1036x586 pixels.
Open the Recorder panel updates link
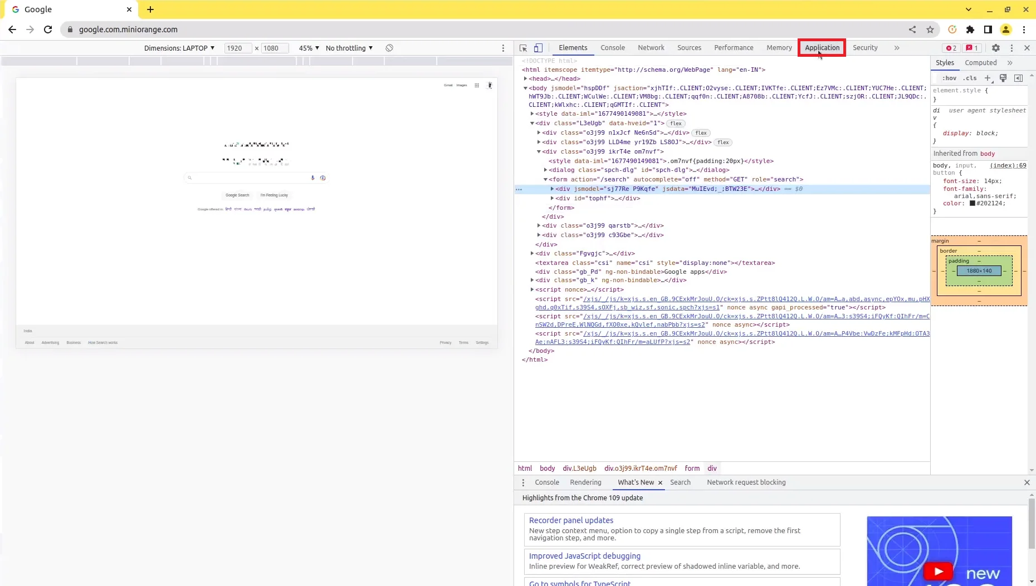point(570,520)
